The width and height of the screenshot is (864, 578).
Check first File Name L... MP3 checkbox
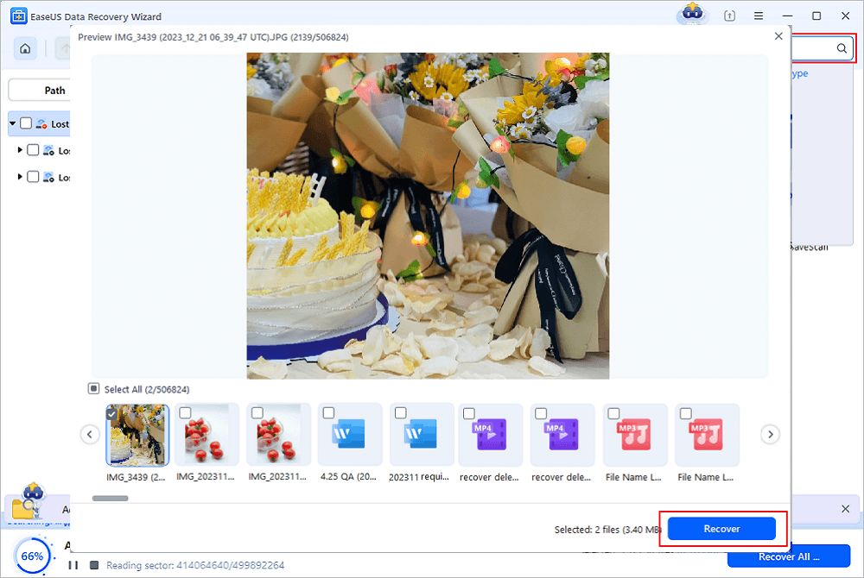tap(613, 413)
